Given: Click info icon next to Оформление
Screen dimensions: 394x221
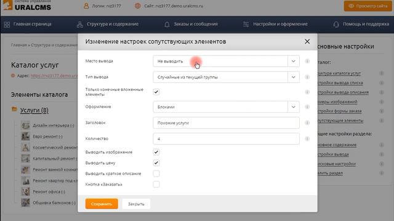Looking at the screenshot, I should pyautogui.click(x=307, y=107).
